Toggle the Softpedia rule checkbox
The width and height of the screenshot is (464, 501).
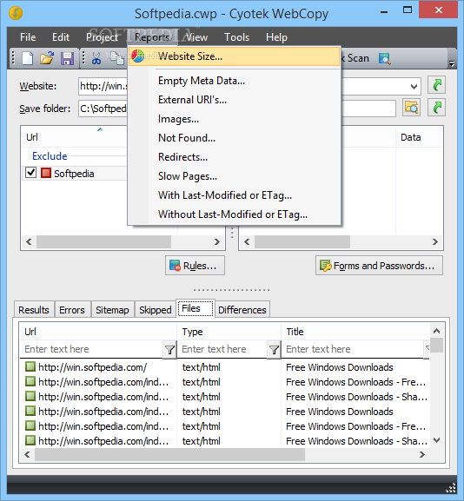(x=30, y=173)
